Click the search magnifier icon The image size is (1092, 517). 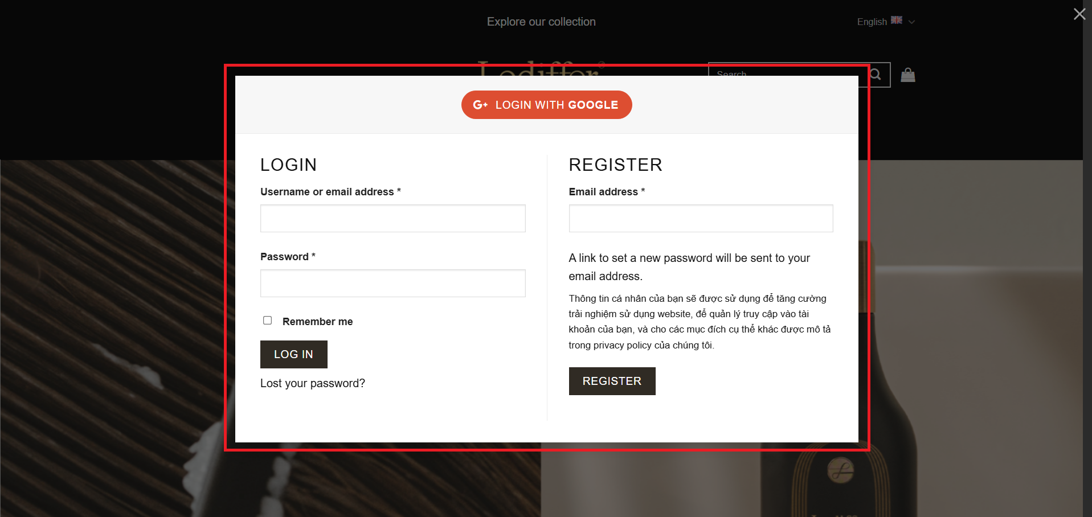[x=877, y=75]
